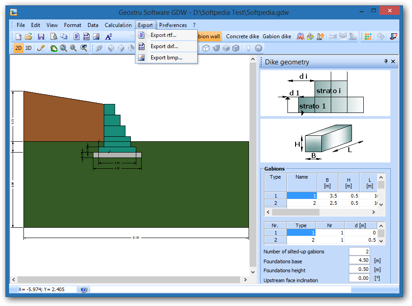Screen dimensions: 412x306
Task: Click Upstream face inclination field
Action: point(359,278)
